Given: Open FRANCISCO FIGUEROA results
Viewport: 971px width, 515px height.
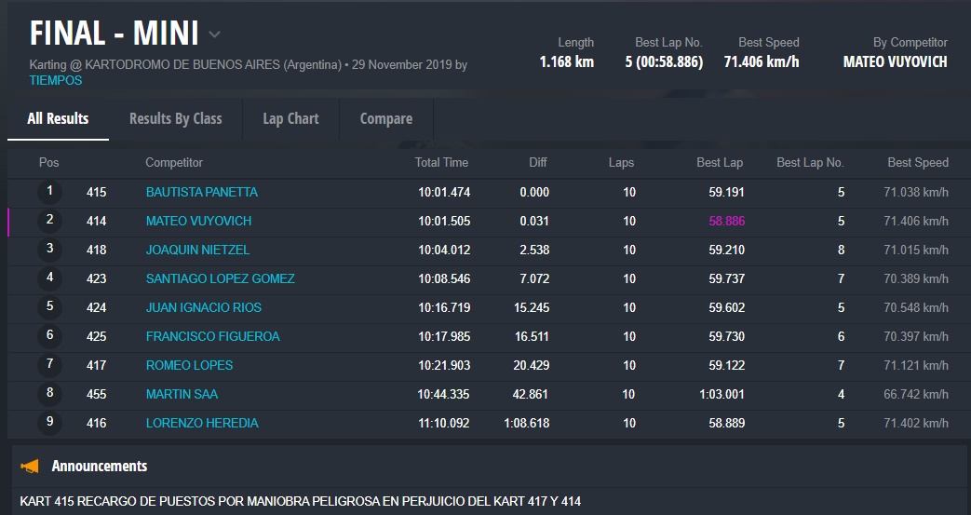Looking at the screenshot, I should pyautogui.click(x=212, y=336).
